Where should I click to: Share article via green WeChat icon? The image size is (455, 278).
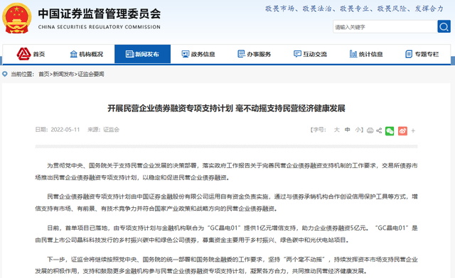point(390,131)
